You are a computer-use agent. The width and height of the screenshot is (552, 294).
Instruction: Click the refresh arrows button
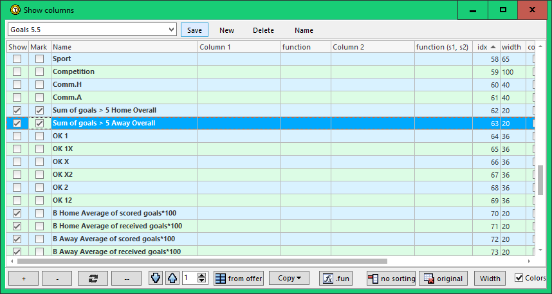[x=93, y=279]
